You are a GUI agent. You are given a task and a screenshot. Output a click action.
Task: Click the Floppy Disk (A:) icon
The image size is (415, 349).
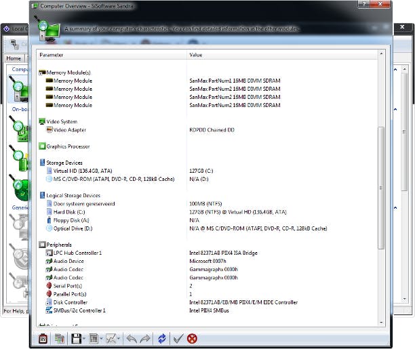click(49, 220)
